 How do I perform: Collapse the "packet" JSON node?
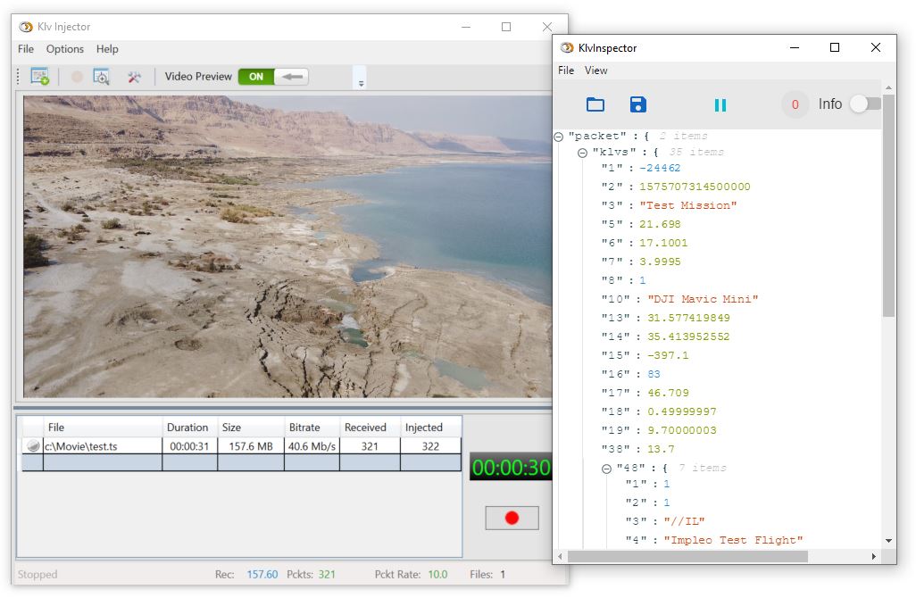coord(559,137)
